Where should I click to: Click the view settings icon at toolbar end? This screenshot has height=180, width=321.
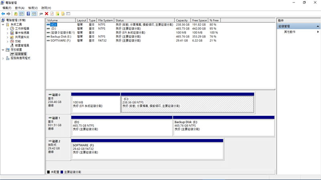68,14
